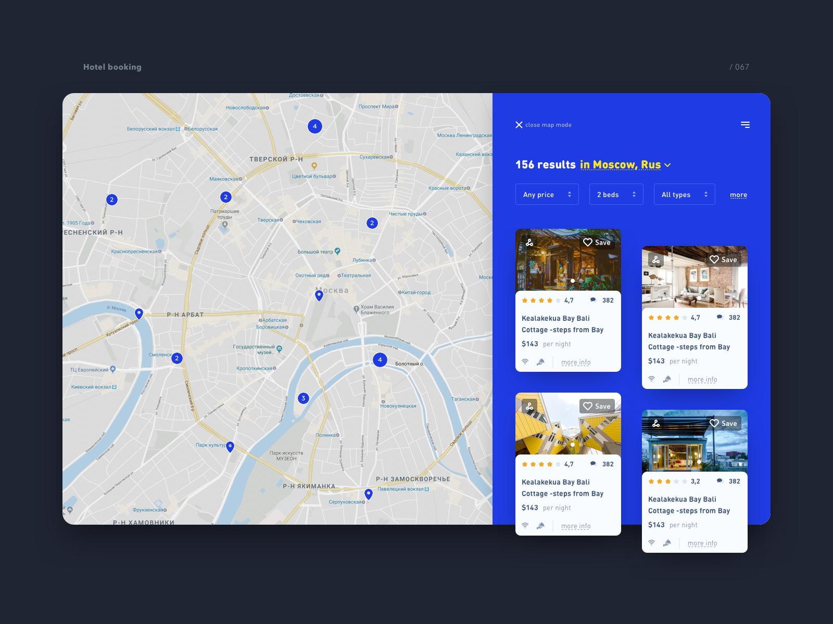The image size is (833, 624).
Task: Select the cluster marker 2 near Маяковская
Action: point(226,197)
